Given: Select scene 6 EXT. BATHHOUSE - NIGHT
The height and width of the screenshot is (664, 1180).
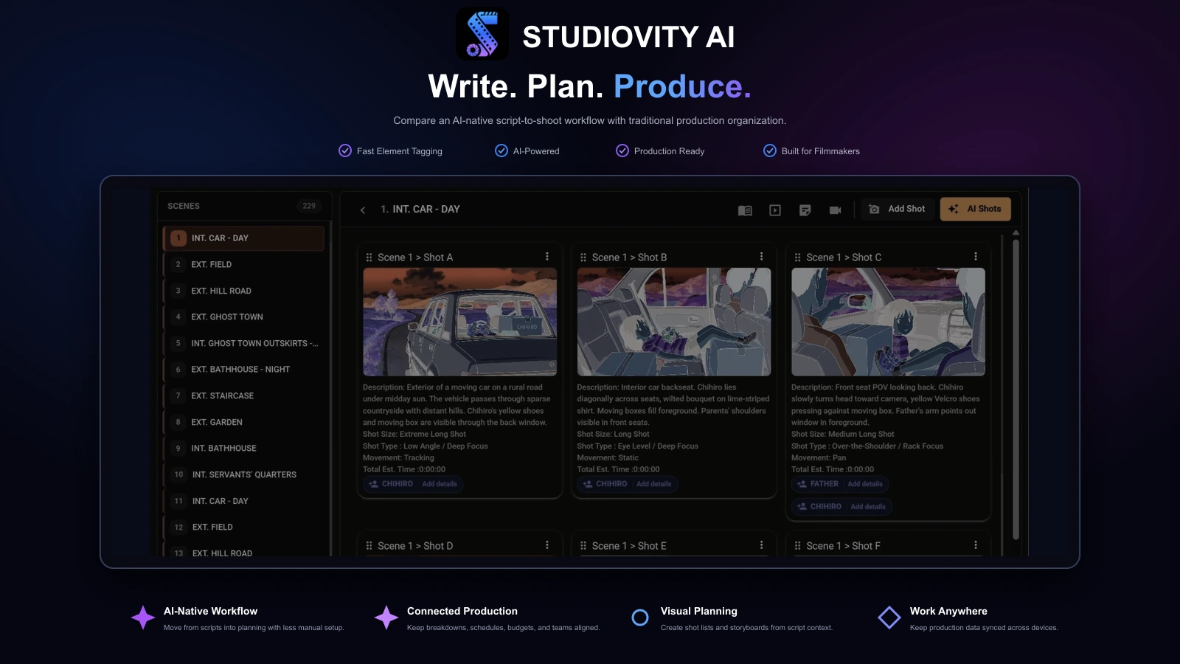Looking at the screenshot, I should (243, 370).
